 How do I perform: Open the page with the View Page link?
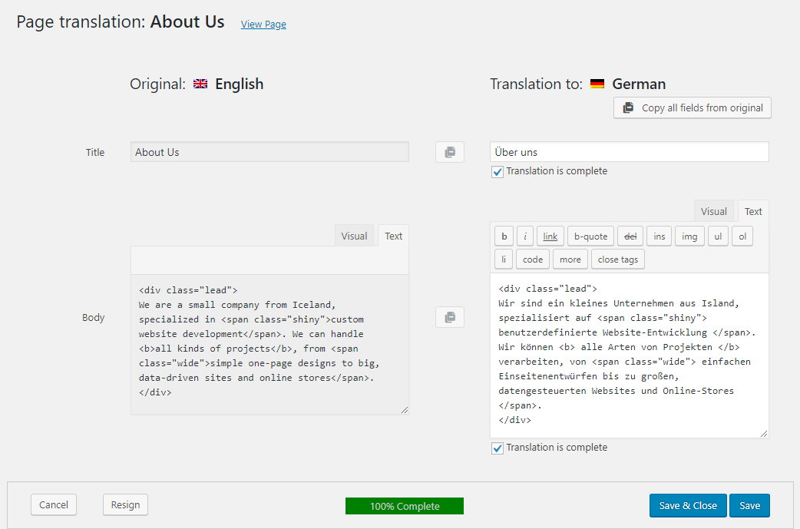[263, 24]
